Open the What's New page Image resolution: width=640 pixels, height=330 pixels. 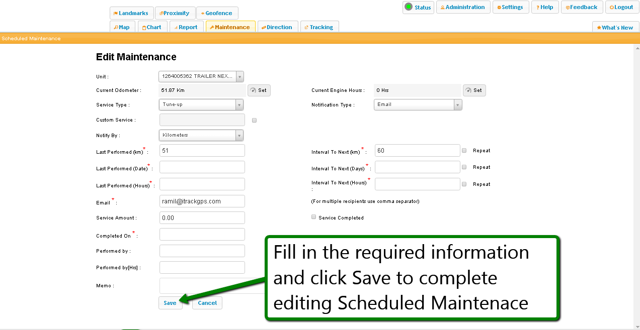615,28
